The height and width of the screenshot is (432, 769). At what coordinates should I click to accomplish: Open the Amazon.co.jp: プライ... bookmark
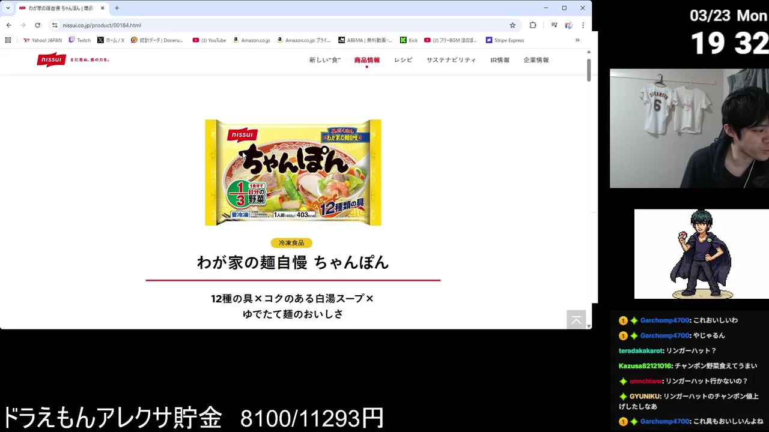[x=304, y=40]
